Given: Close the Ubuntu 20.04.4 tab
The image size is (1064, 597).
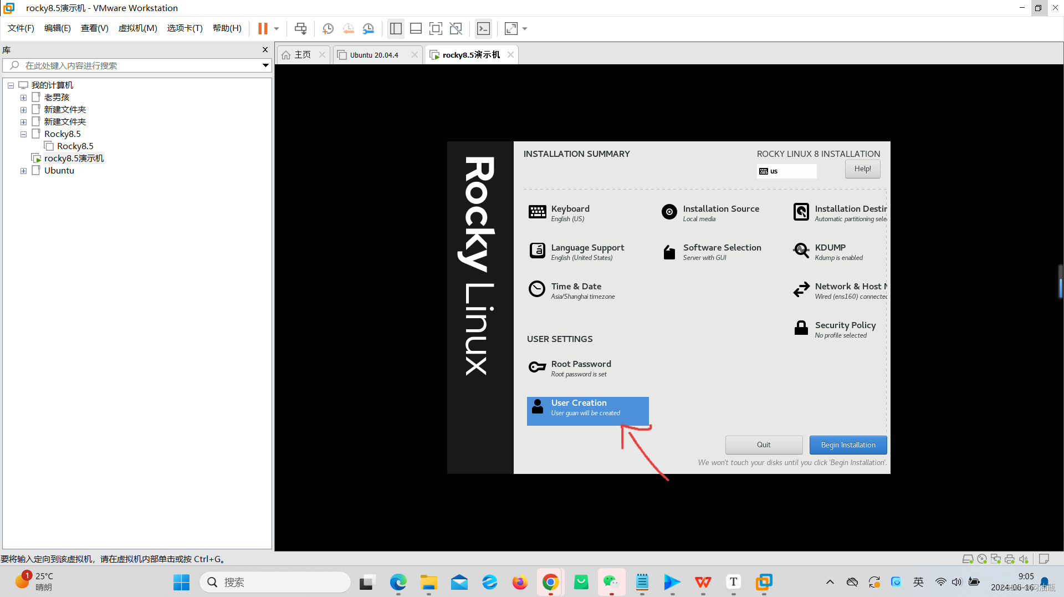Looking at the screenshot, I should (x=415, y=55).
